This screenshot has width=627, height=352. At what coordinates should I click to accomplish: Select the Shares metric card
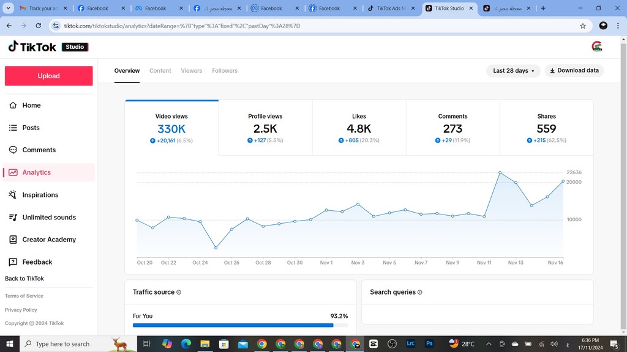pyautogui.click(x=546, y=128)
